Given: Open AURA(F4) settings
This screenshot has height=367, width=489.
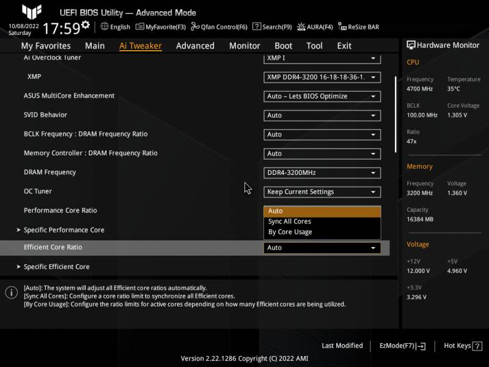Looking at the screenshot, I should click(x=315, y=27).
